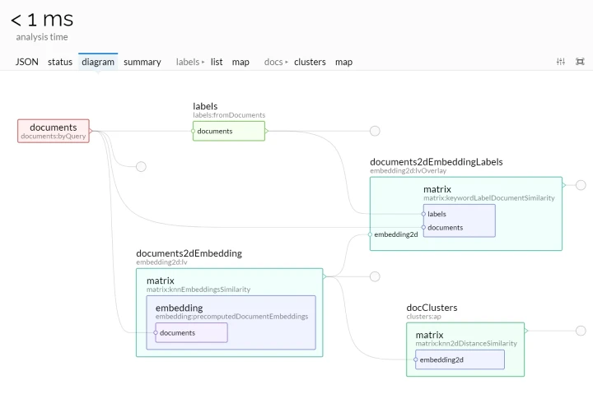Select the docClusters node title

(x=432, y=308)
